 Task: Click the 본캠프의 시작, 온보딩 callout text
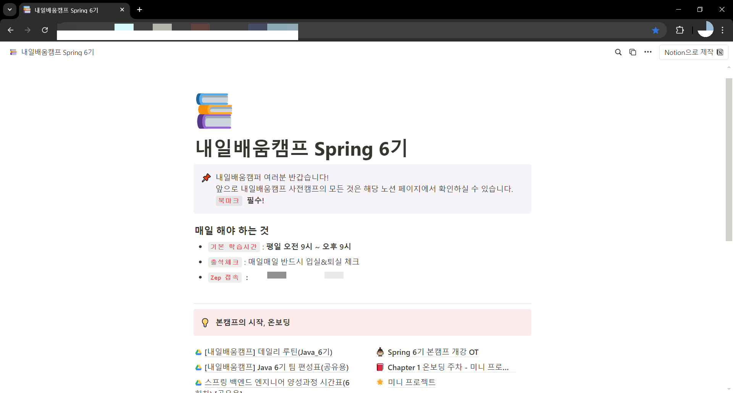253,322
